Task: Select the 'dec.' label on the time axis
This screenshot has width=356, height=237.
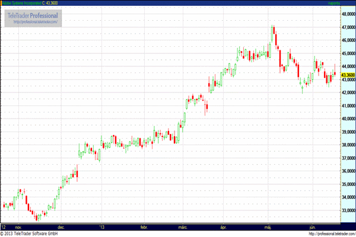Action: pos(61,226)
